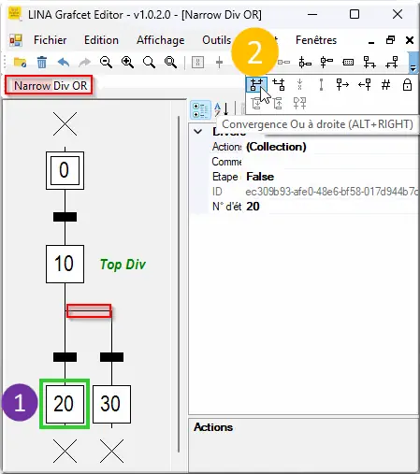Open the Fichier menu
This screenshot has height=474, width=420.
(x=50, y=40)
